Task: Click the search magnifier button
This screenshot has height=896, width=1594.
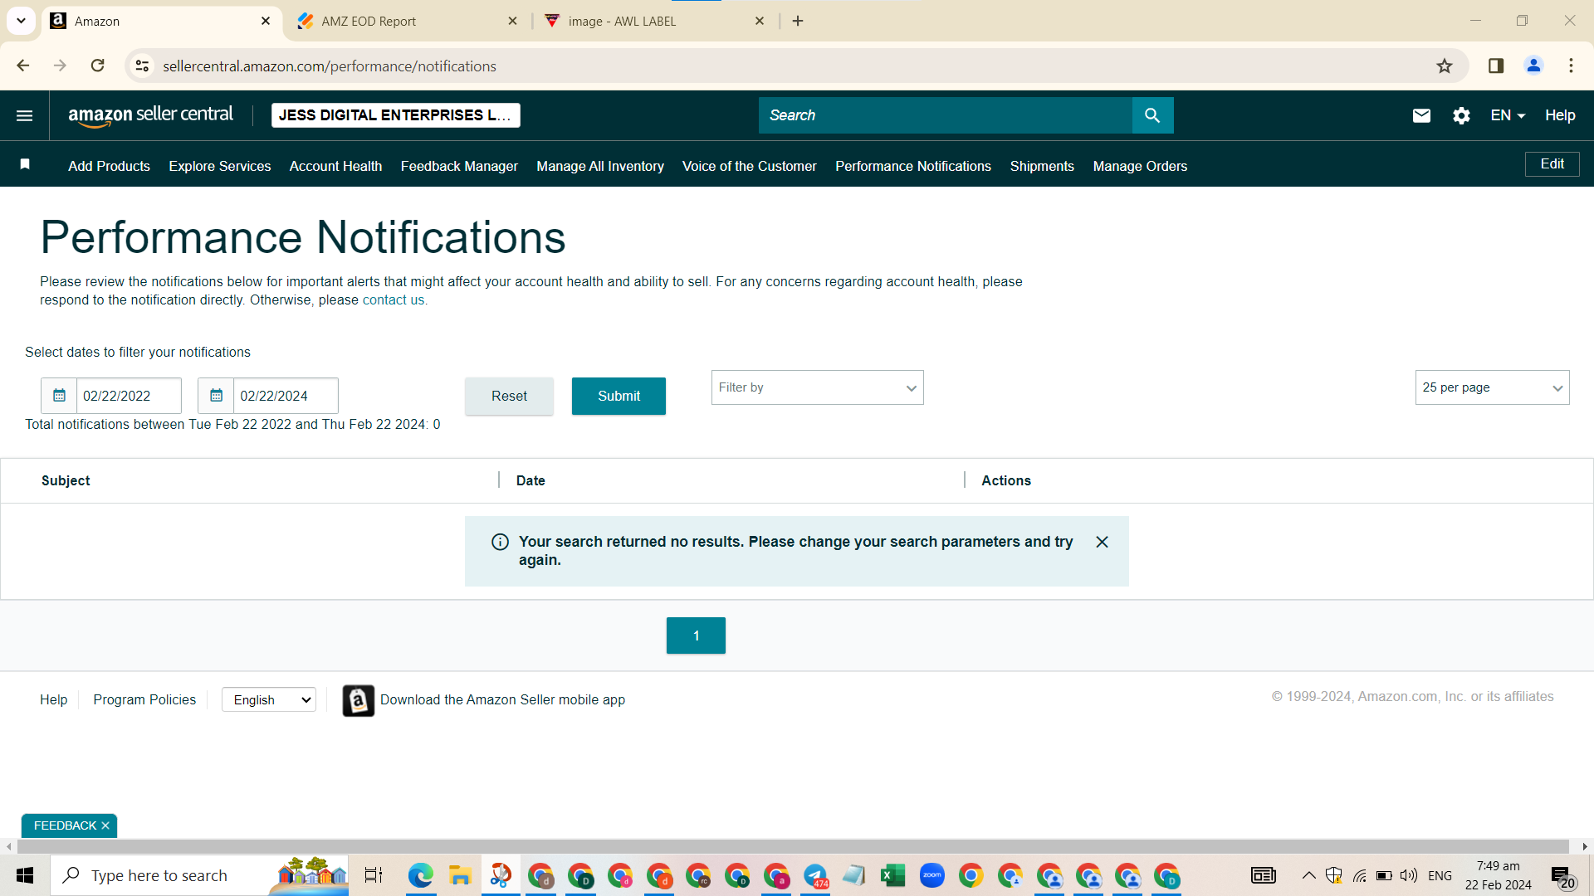Action: click(x=1152, y=115)
